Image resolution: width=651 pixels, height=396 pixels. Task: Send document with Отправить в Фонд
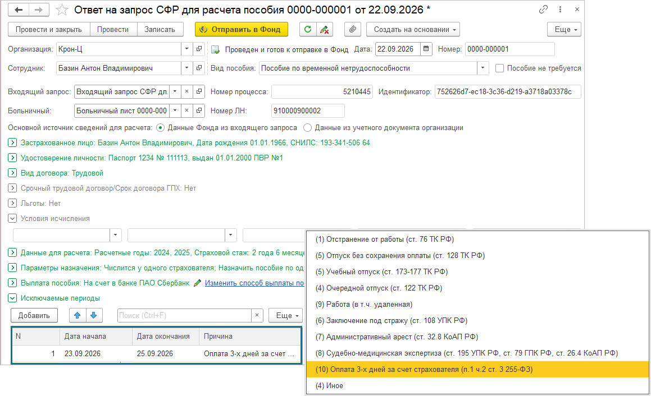coord(242,29)
